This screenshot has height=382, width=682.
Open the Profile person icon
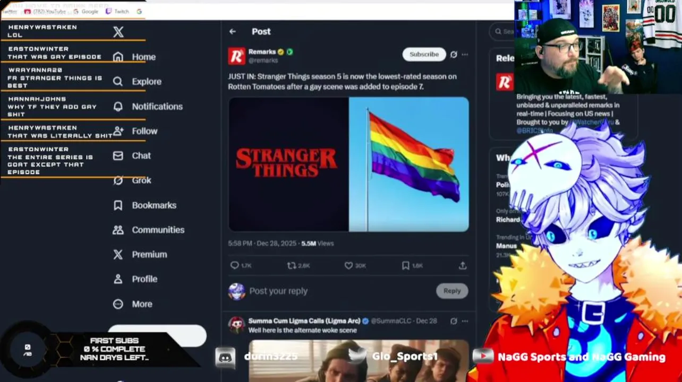coord(118,279)
